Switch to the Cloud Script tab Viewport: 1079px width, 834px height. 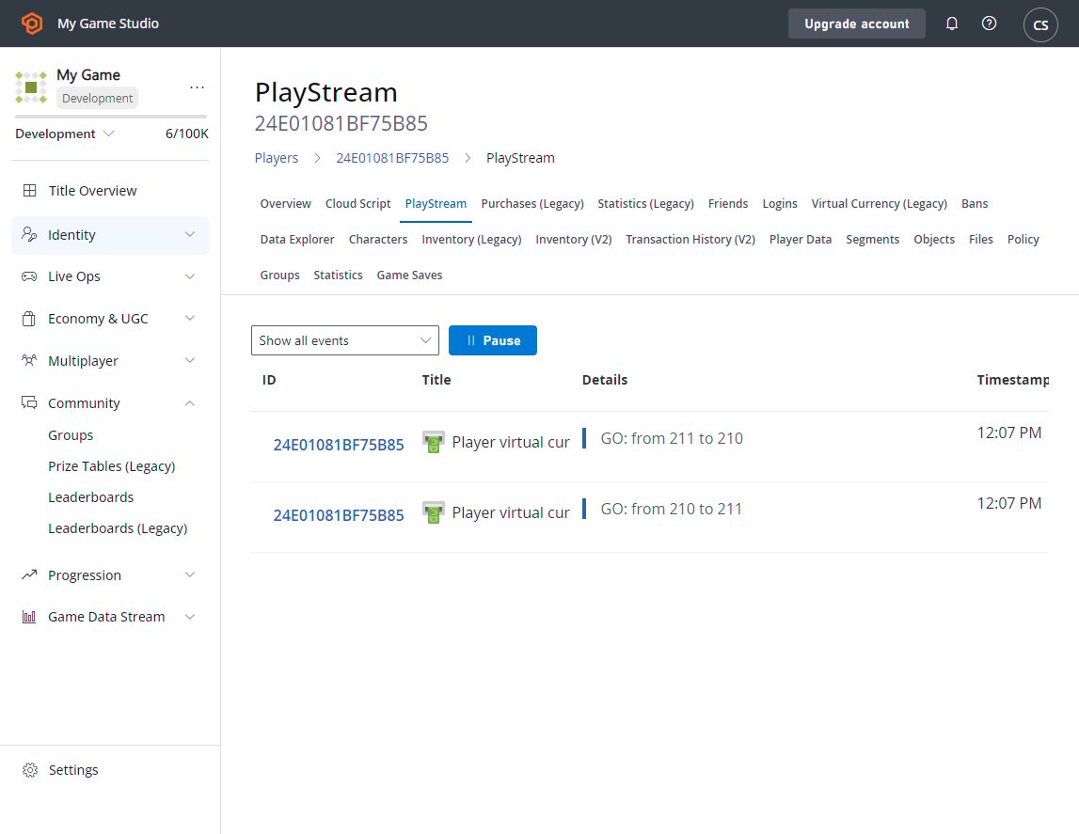pos(357,203)
